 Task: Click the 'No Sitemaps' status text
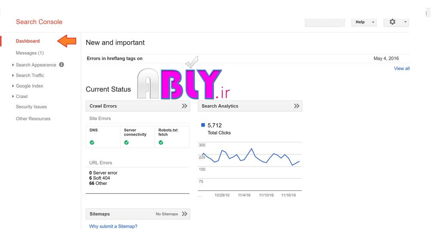pos(167,214)
